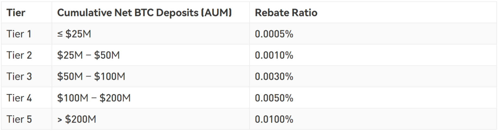Image resolution: width=498 pixels, height=131 pixels.
Task: Click the 0.0005% rebate value
Action: 274,34
